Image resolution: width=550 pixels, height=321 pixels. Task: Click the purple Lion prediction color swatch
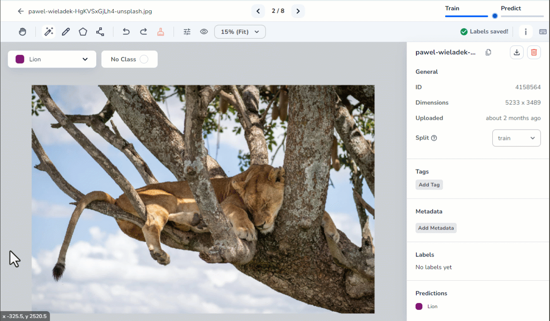(419, 306)
